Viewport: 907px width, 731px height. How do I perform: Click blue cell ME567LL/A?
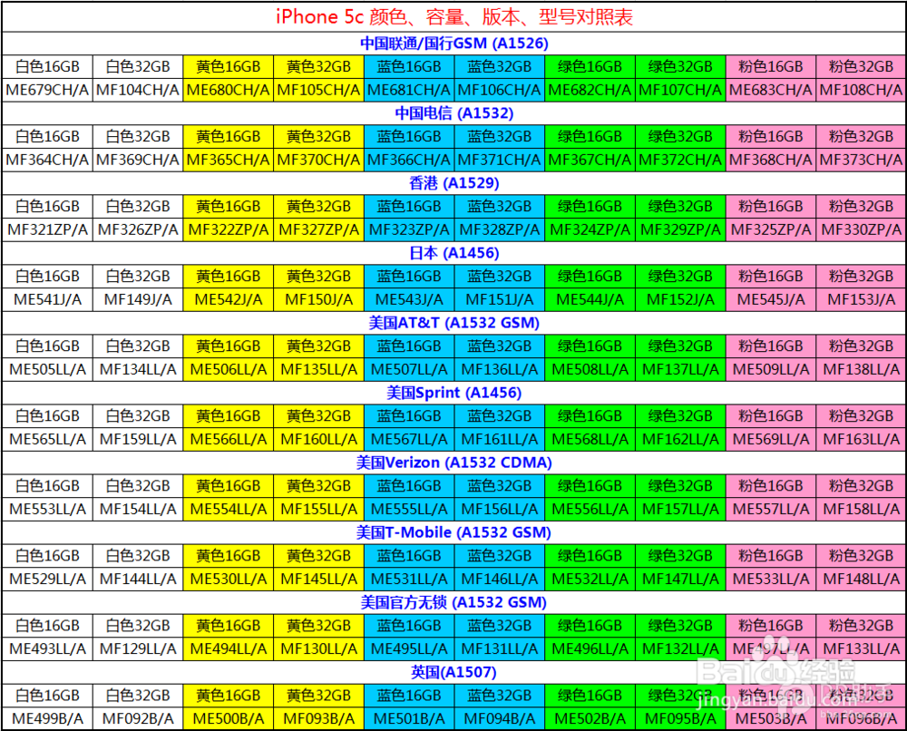[x=409, y=440]
